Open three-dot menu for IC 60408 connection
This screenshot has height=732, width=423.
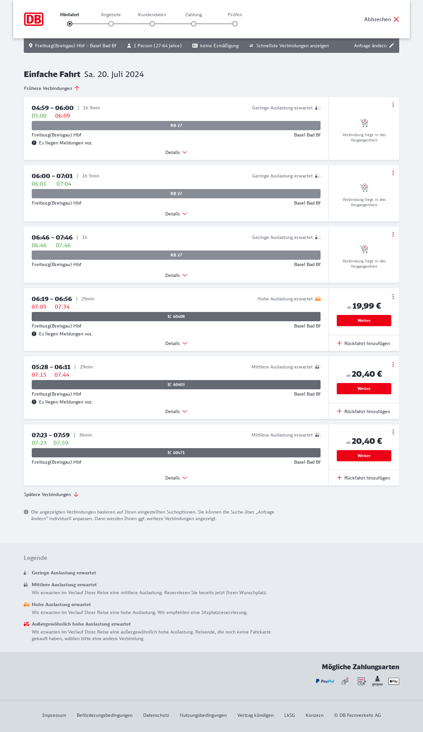(x=393, y=296)
